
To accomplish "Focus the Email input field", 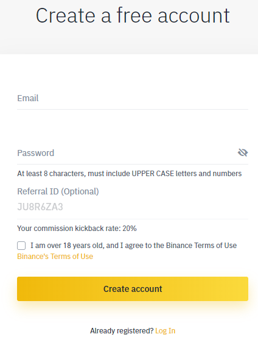I will click(x=133, y=98).
